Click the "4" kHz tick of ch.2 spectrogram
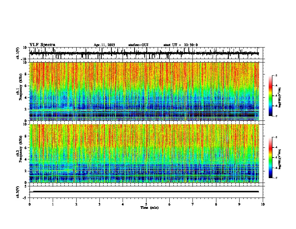The width and height of the screenshot is (296, 229). tap(26, 159)
